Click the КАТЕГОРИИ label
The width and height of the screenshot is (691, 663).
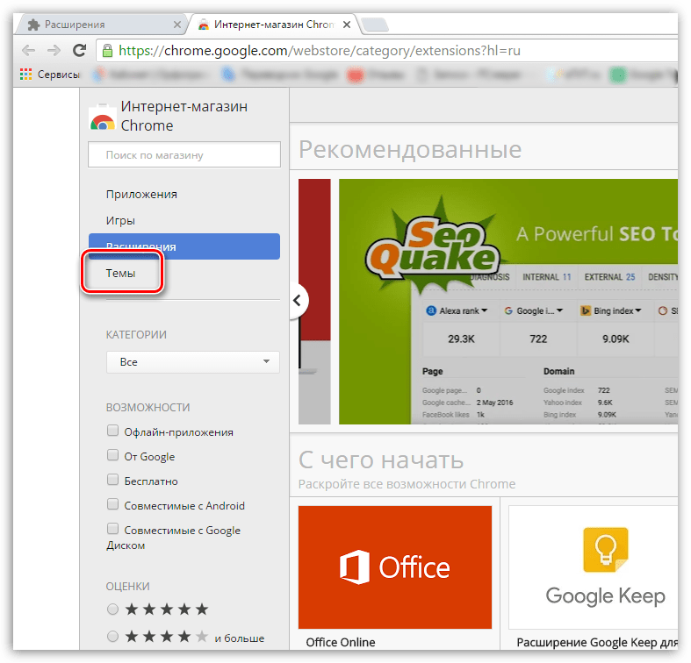(x=136, y=335)
